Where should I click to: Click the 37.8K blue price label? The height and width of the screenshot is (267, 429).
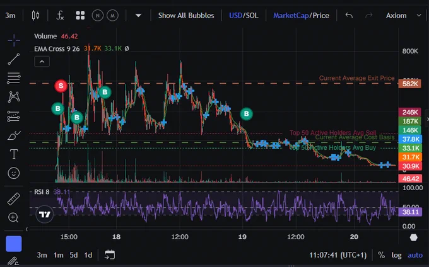tap(410, 139)
